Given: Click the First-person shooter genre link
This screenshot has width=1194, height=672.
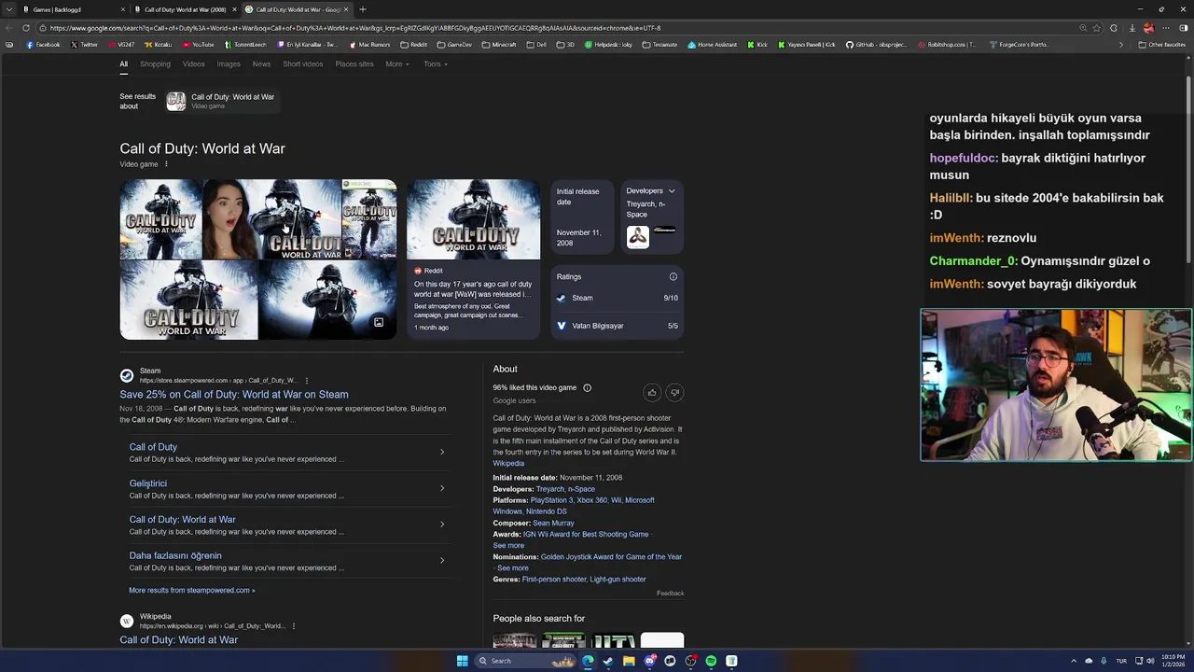Looking at the screenshot, I should pos(554,580).
